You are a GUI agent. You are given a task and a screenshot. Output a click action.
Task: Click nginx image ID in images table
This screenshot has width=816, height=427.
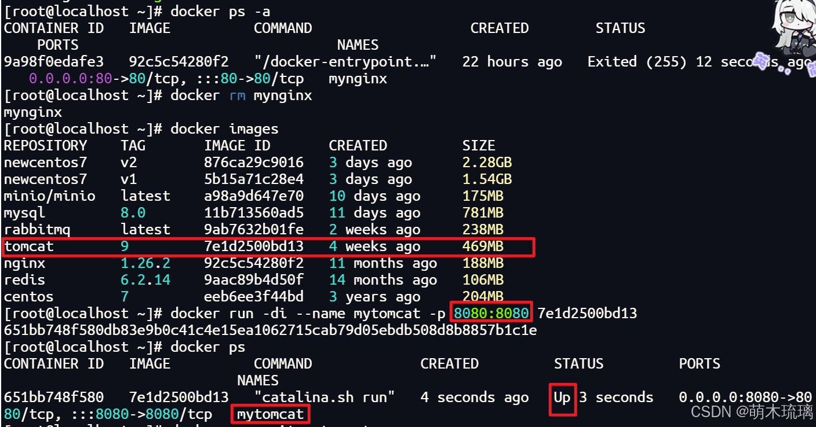click(254, 263)
